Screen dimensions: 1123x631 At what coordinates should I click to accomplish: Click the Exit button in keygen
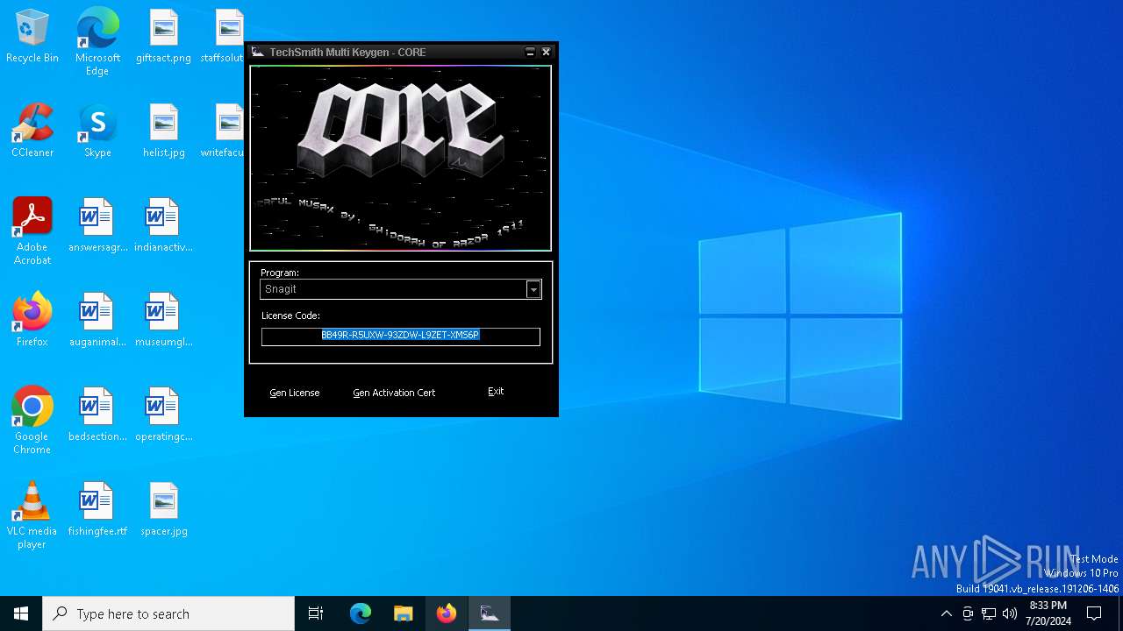coord(496,392)
